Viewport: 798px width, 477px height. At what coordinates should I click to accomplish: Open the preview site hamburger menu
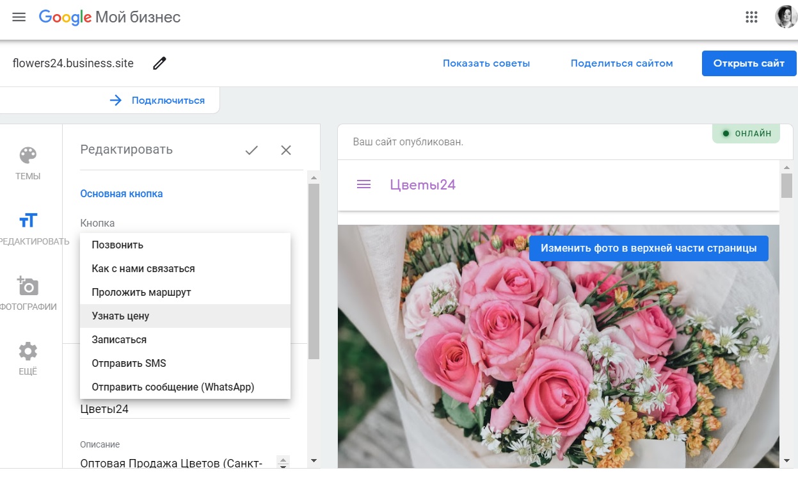point(363,184)
